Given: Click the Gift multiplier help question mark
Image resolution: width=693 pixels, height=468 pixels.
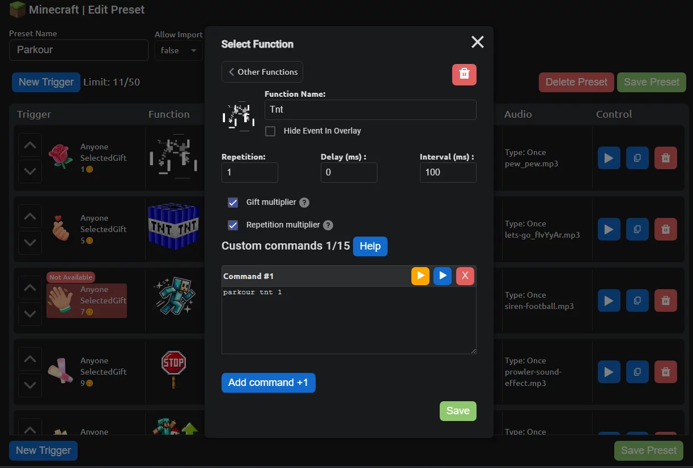Looking at the screenshot, I should [x=304, y=203].
